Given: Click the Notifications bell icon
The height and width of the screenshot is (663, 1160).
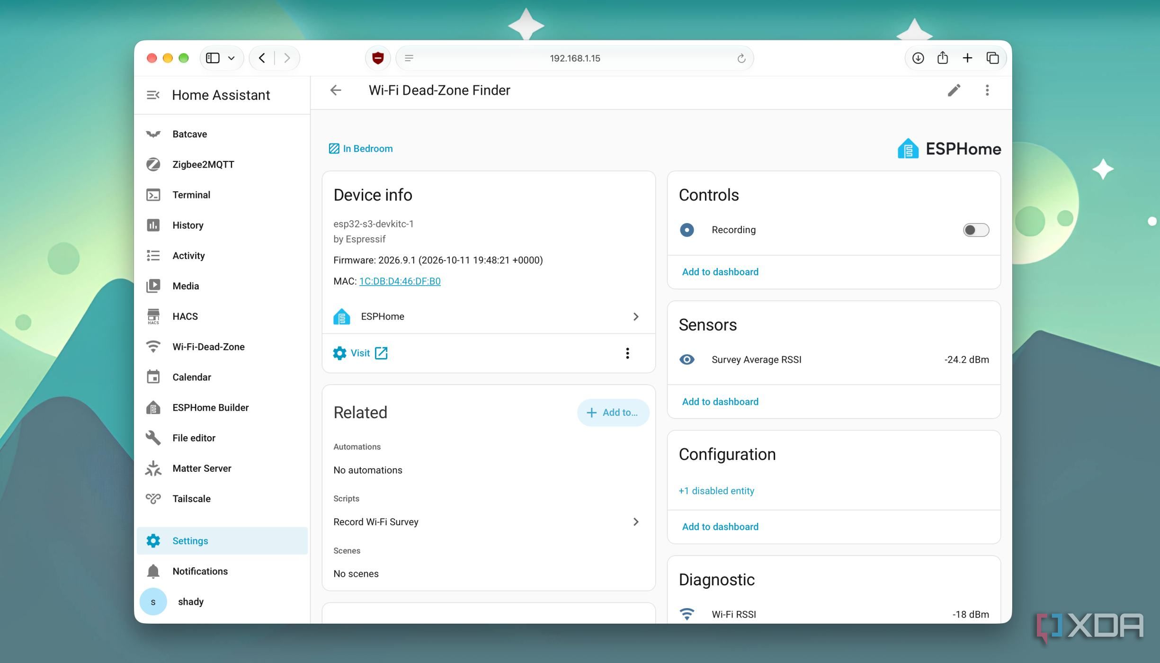Looking at the screenshot, I should point(153,571).
